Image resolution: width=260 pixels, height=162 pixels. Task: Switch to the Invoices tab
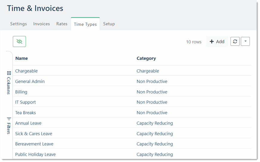coord(41,24)
